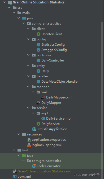The image size is (104, 179).
Task: Click the blue main java source folder icon
Action: pos(24,18)
